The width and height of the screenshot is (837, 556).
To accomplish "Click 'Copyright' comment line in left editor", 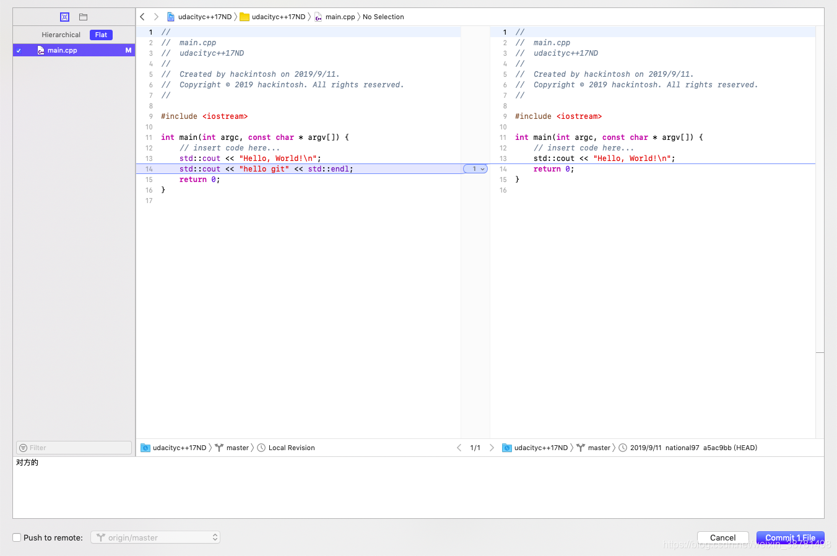I will [x=282, y=85].
